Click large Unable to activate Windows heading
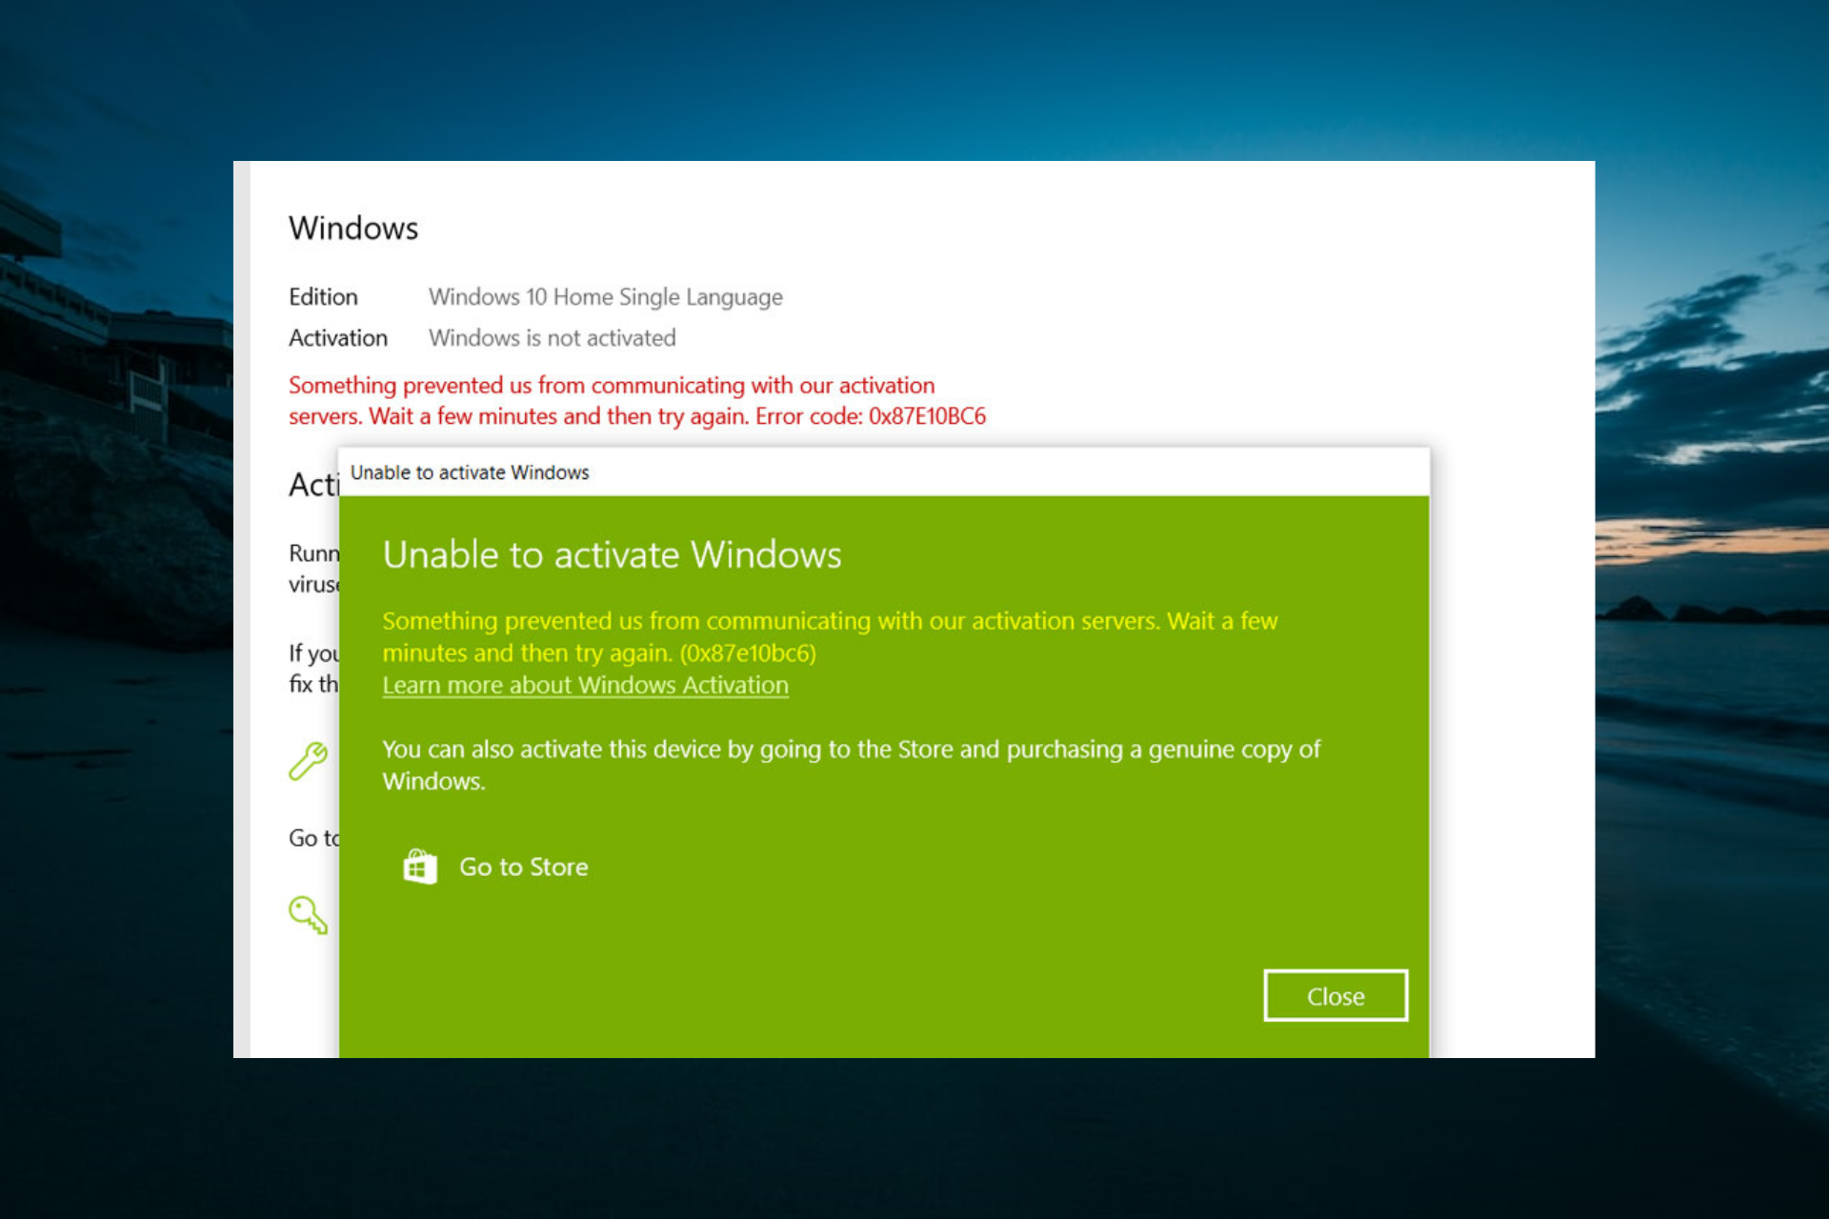Viewport: 1829px width, 1219px height. [x=613, y=554]
